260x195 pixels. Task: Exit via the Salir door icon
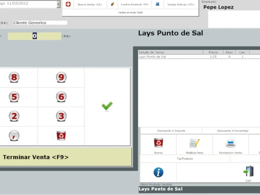pos(249,171)
